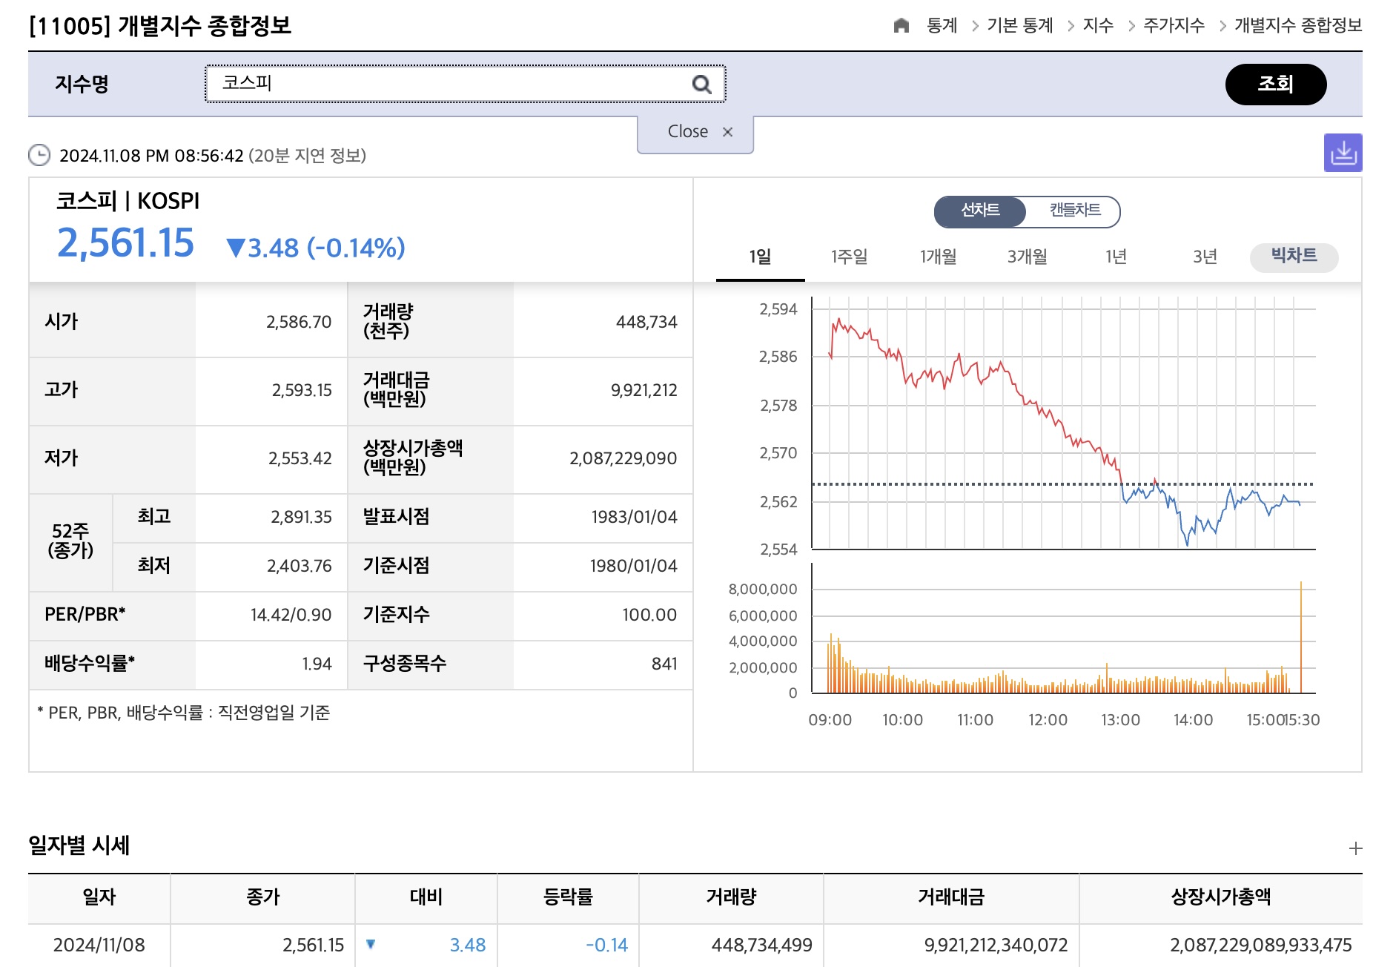
Task: Click the Close label on popup tab
Action: pyautogui.click(x=687, y=132)
